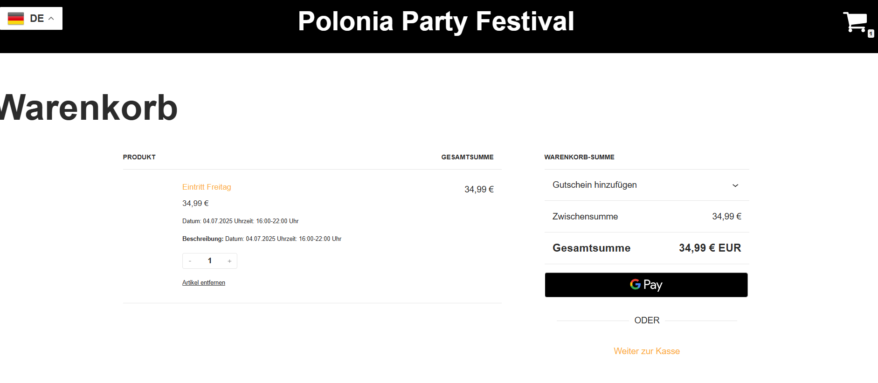878x383 pixels.
Task: Click the quantity number field
Action: point(210,261)
